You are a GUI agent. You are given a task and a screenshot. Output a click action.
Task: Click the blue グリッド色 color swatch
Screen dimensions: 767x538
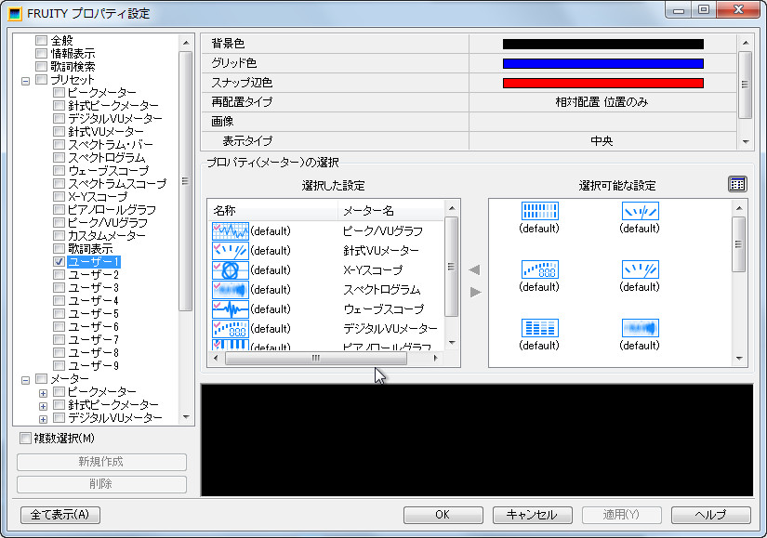[602, 62]
